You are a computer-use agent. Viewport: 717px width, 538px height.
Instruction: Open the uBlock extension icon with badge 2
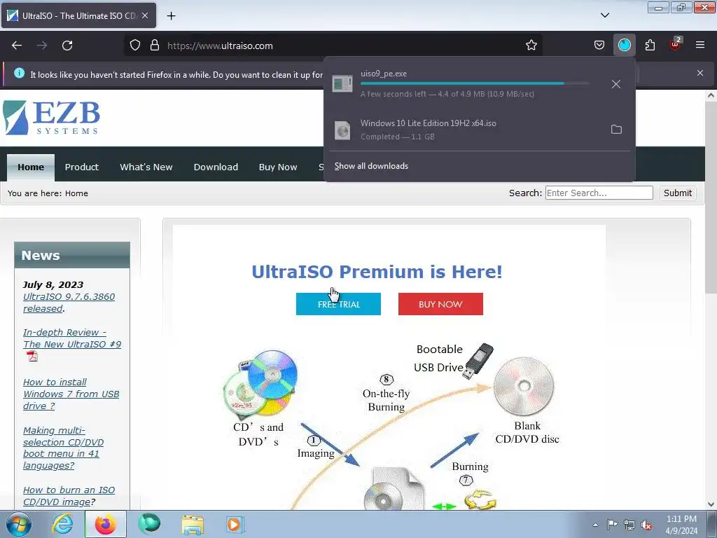pos(675,44)
